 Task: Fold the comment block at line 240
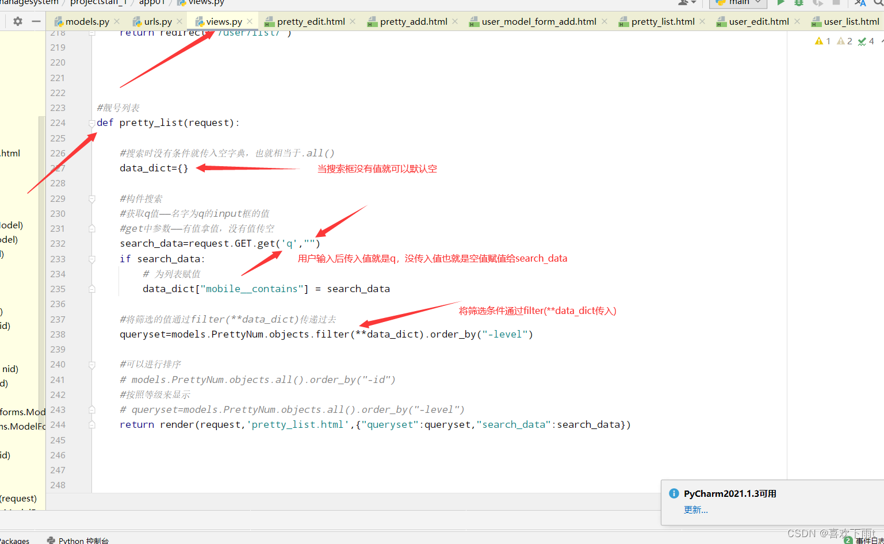click(x=92, y=365)
